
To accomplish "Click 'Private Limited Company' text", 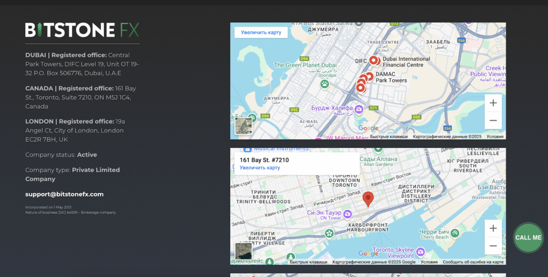I will pos(72,174).
